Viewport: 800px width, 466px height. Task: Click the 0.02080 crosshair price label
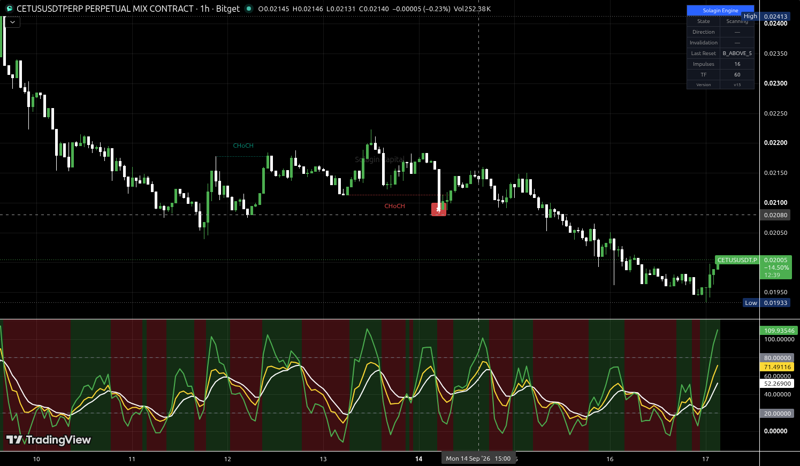(x=775, y=215)
